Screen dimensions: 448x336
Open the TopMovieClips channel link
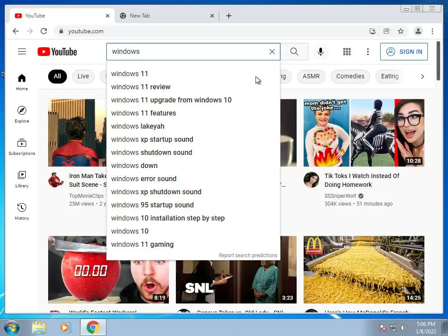(86, 196)
